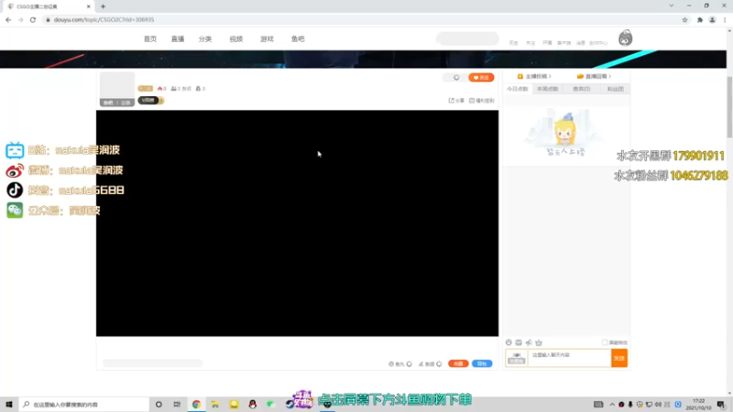Open the tab search dropdown arrow

coord(672,5)
